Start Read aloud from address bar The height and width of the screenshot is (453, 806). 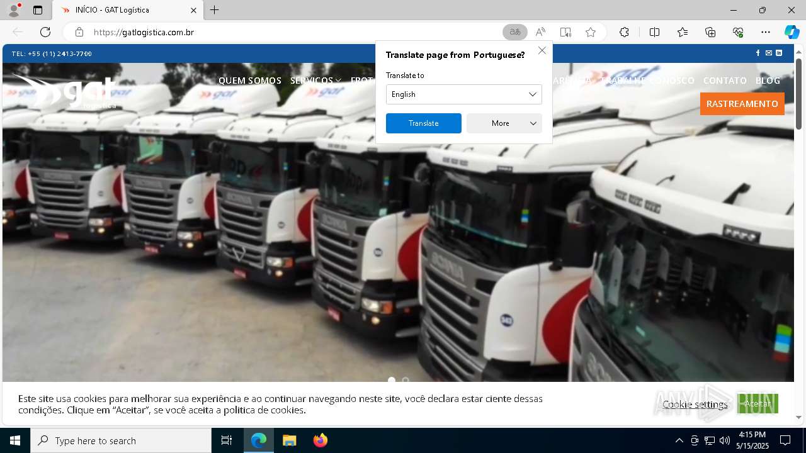point(540,32)
